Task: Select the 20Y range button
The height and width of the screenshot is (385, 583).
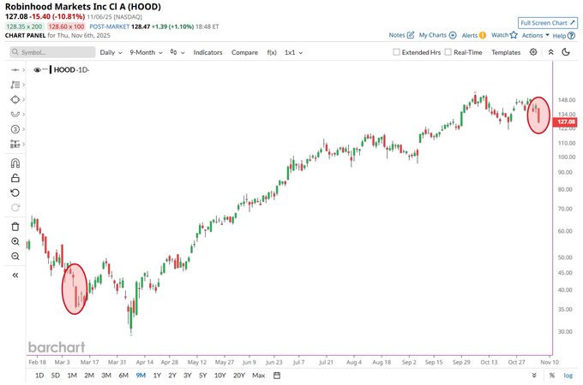Action: pos(239,376)
